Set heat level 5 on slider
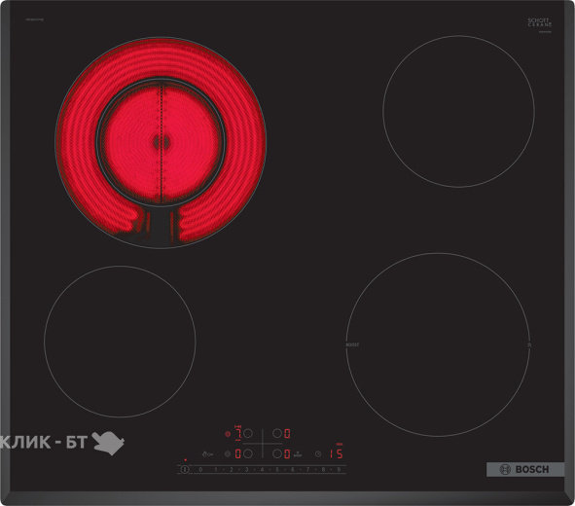This screenshot has width=575, height=506. pyautogui.click(x=277, y=469)
